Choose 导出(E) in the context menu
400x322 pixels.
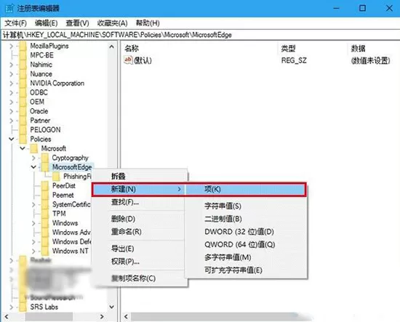click(140, 249)
